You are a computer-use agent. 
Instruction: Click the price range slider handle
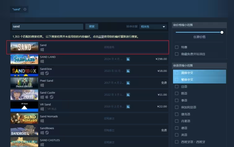click(x=222, y=32)
